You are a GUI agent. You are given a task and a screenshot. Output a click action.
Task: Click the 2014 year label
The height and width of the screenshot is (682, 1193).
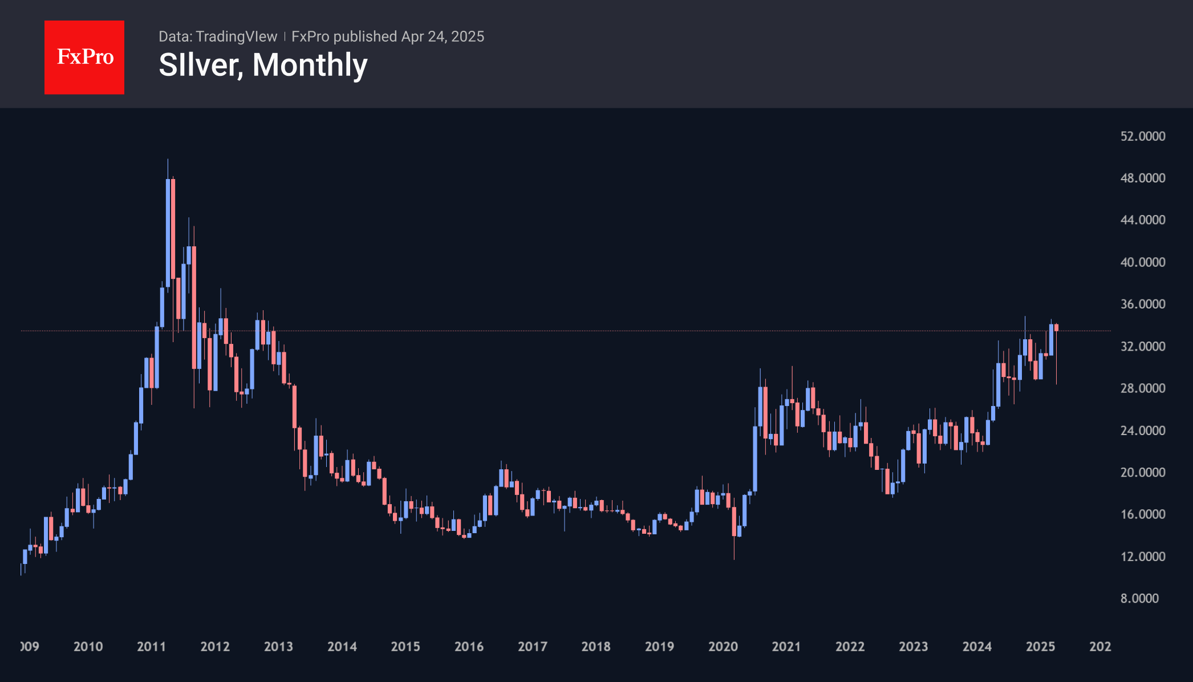[342, 647]
